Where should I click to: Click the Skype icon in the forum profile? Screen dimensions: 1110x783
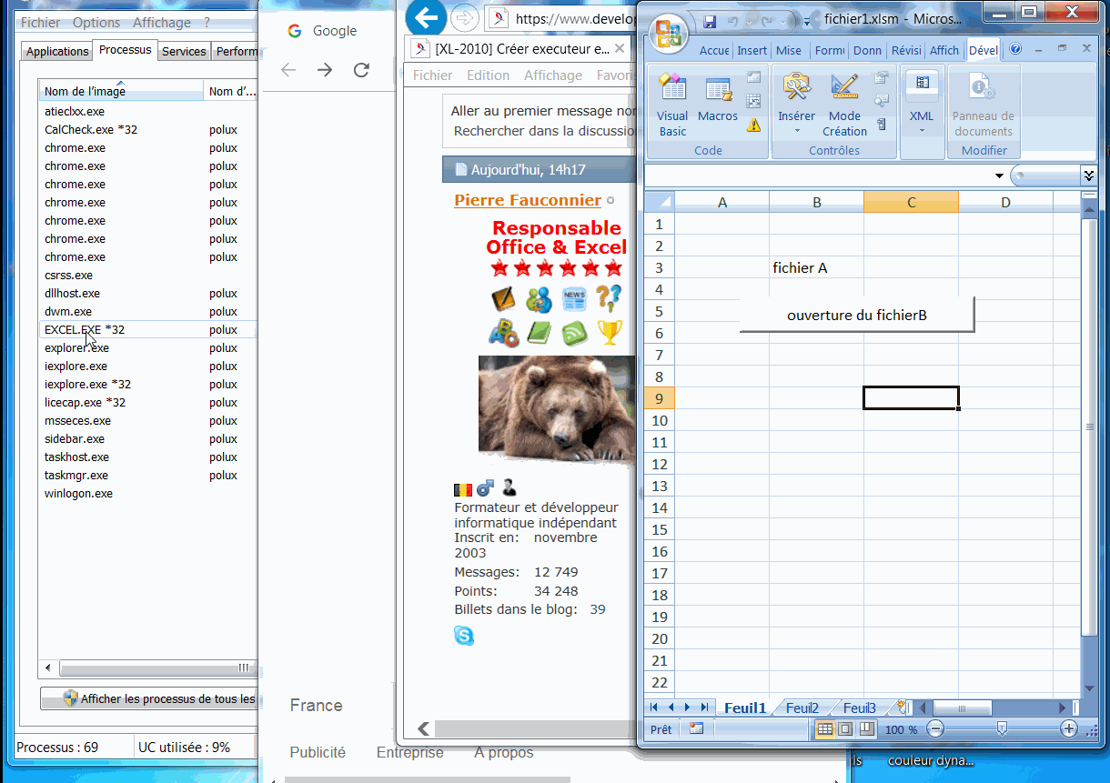coord(464,636)
